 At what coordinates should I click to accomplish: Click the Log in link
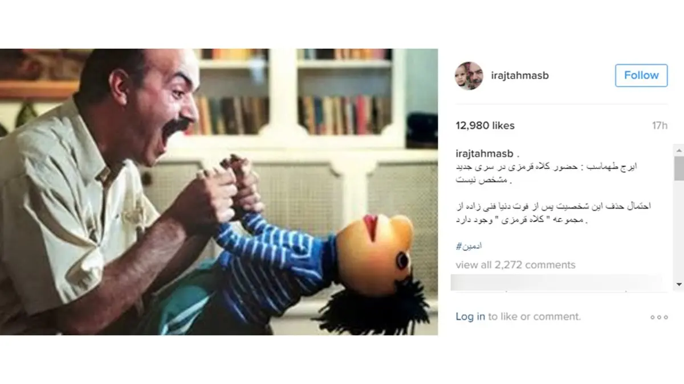point(470,316)
